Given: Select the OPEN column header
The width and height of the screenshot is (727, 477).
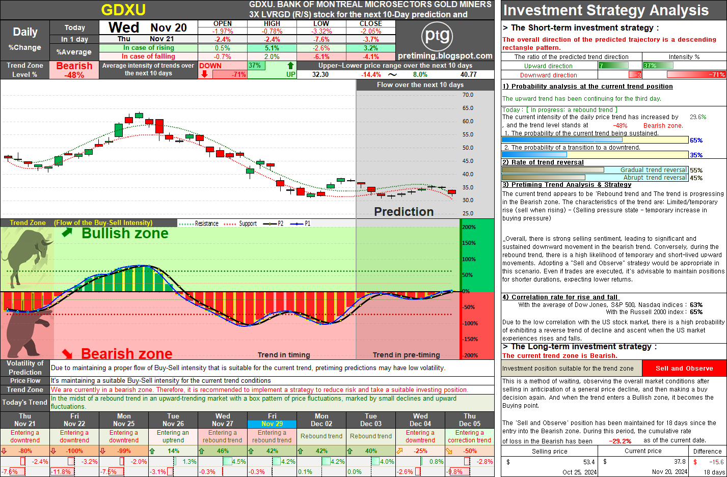Looking at the screenshot, I should point(223,23).
